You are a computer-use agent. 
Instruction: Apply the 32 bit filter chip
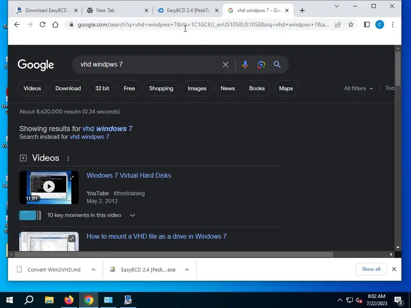pyautogui.click(x=102, y=88)
